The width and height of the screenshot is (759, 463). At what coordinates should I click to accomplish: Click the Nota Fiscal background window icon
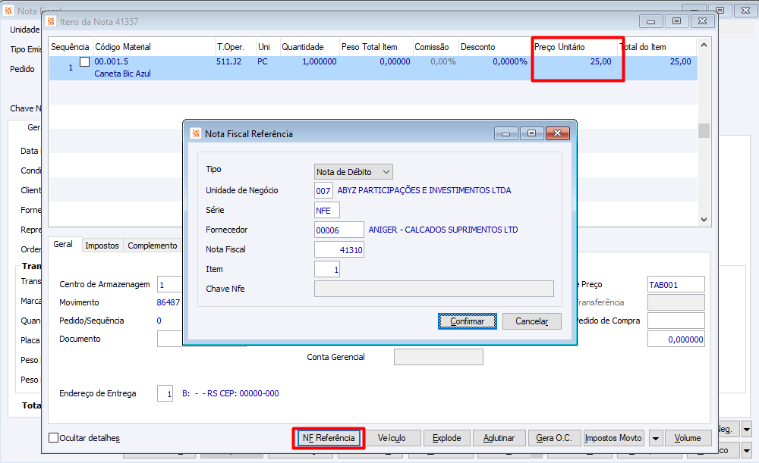(8, 10)
